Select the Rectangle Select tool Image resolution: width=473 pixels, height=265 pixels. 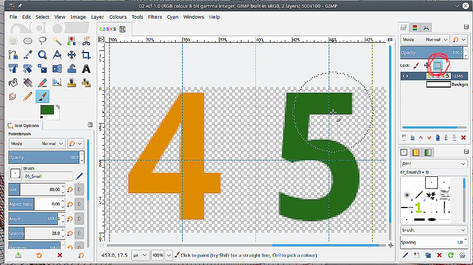[x=13, y=41]
